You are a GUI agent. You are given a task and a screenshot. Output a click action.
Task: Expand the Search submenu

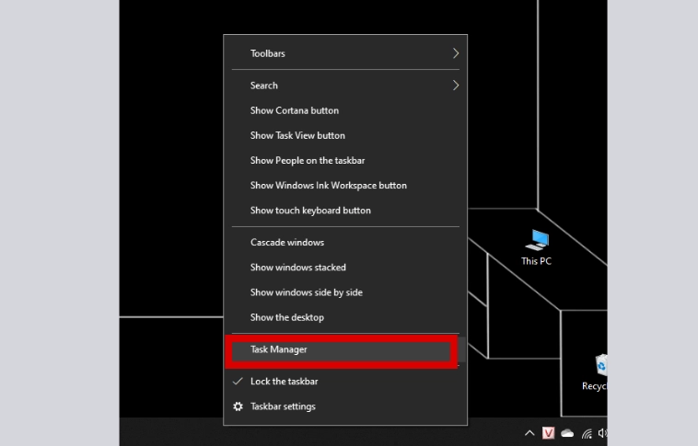[345, 86]
